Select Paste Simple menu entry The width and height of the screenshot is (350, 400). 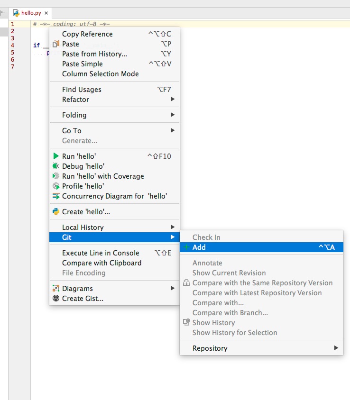pos(114,64)
